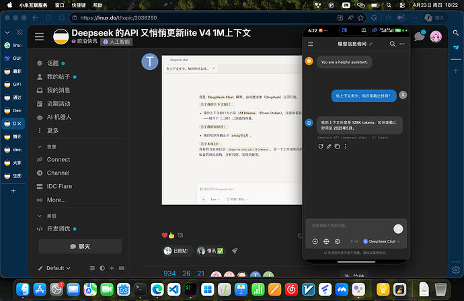Copy the assistant response icon
Viewport: 464px width, 301px height.
[x=337, y=146]
